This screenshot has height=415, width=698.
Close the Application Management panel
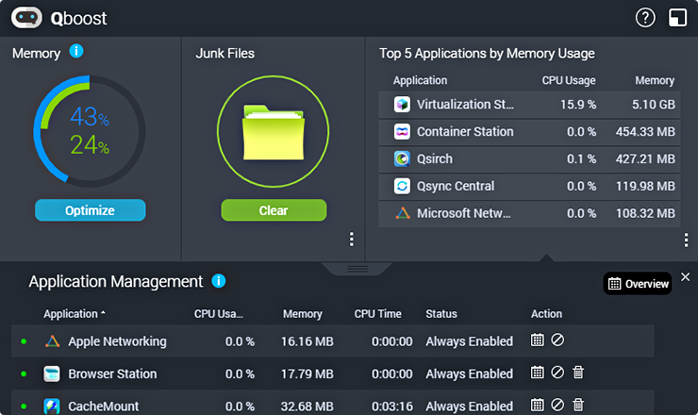tap(686, 277)
